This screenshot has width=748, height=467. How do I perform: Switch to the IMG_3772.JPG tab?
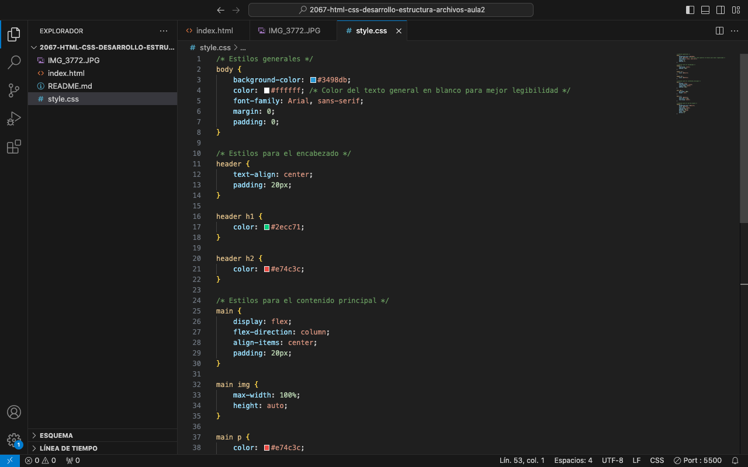[293, 31]
